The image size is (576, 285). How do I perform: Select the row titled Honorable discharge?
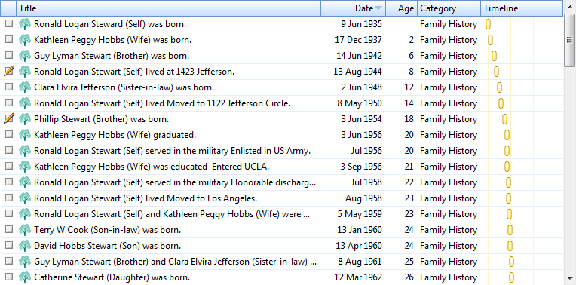tap(281, 182)
